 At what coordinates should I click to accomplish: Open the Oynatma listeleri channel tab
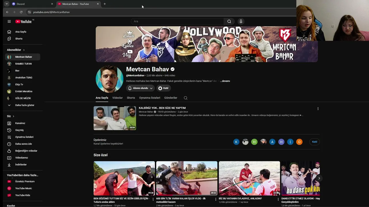(x=150, y=98)
